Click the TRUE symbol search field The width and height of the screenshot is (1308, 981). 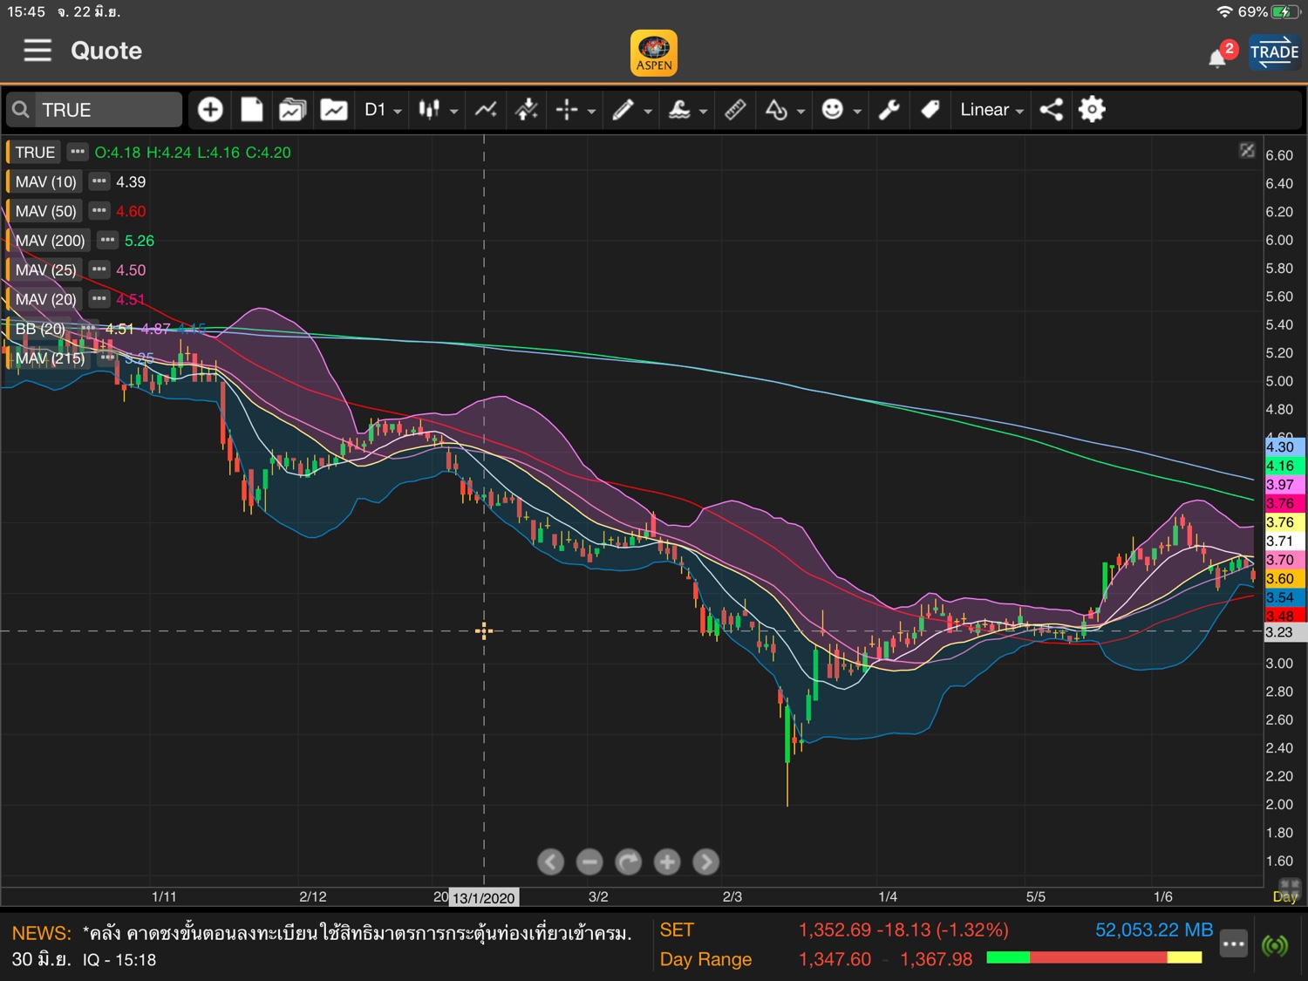coord(106,110)
